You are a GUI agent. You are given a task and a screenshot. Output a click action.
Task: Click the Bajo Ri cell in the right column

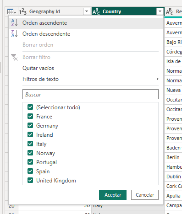pyautogui.click(x=174, y=42)
